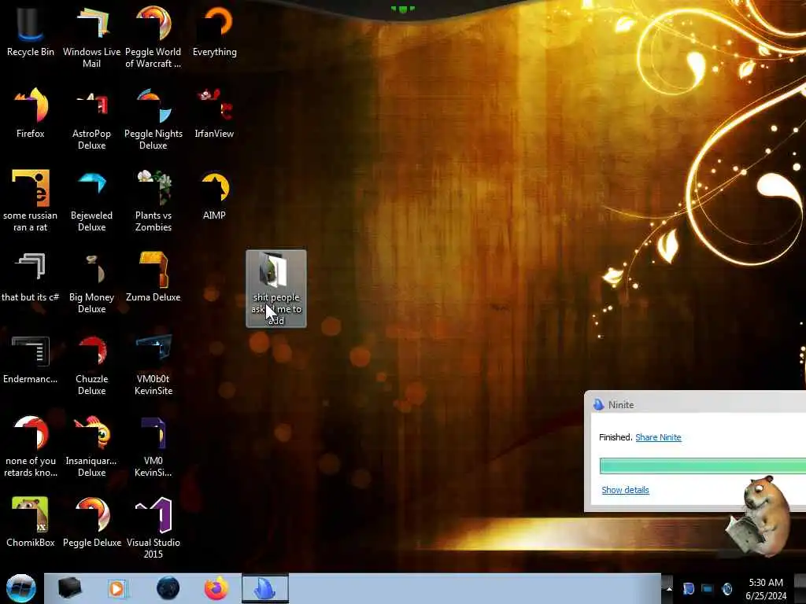Image resolution: width=806 pixels, height=604 pixels.
Task: Click the dark globe browser taskbar icon
Action: 168,588
